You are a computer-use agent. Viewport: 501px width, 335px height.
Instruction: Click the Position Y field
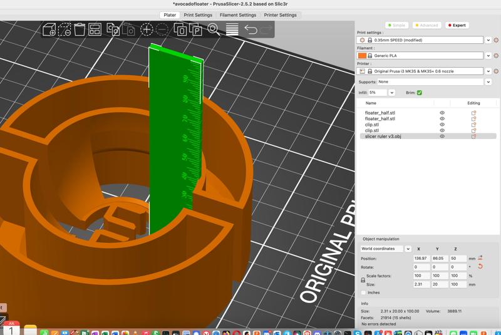tap(440, 259)
